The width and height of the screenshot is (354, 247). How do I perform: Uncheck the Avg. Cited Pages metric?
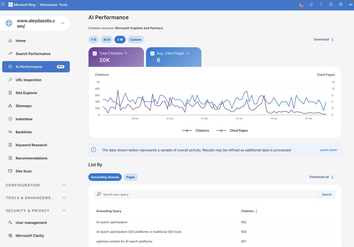point(153,53)
